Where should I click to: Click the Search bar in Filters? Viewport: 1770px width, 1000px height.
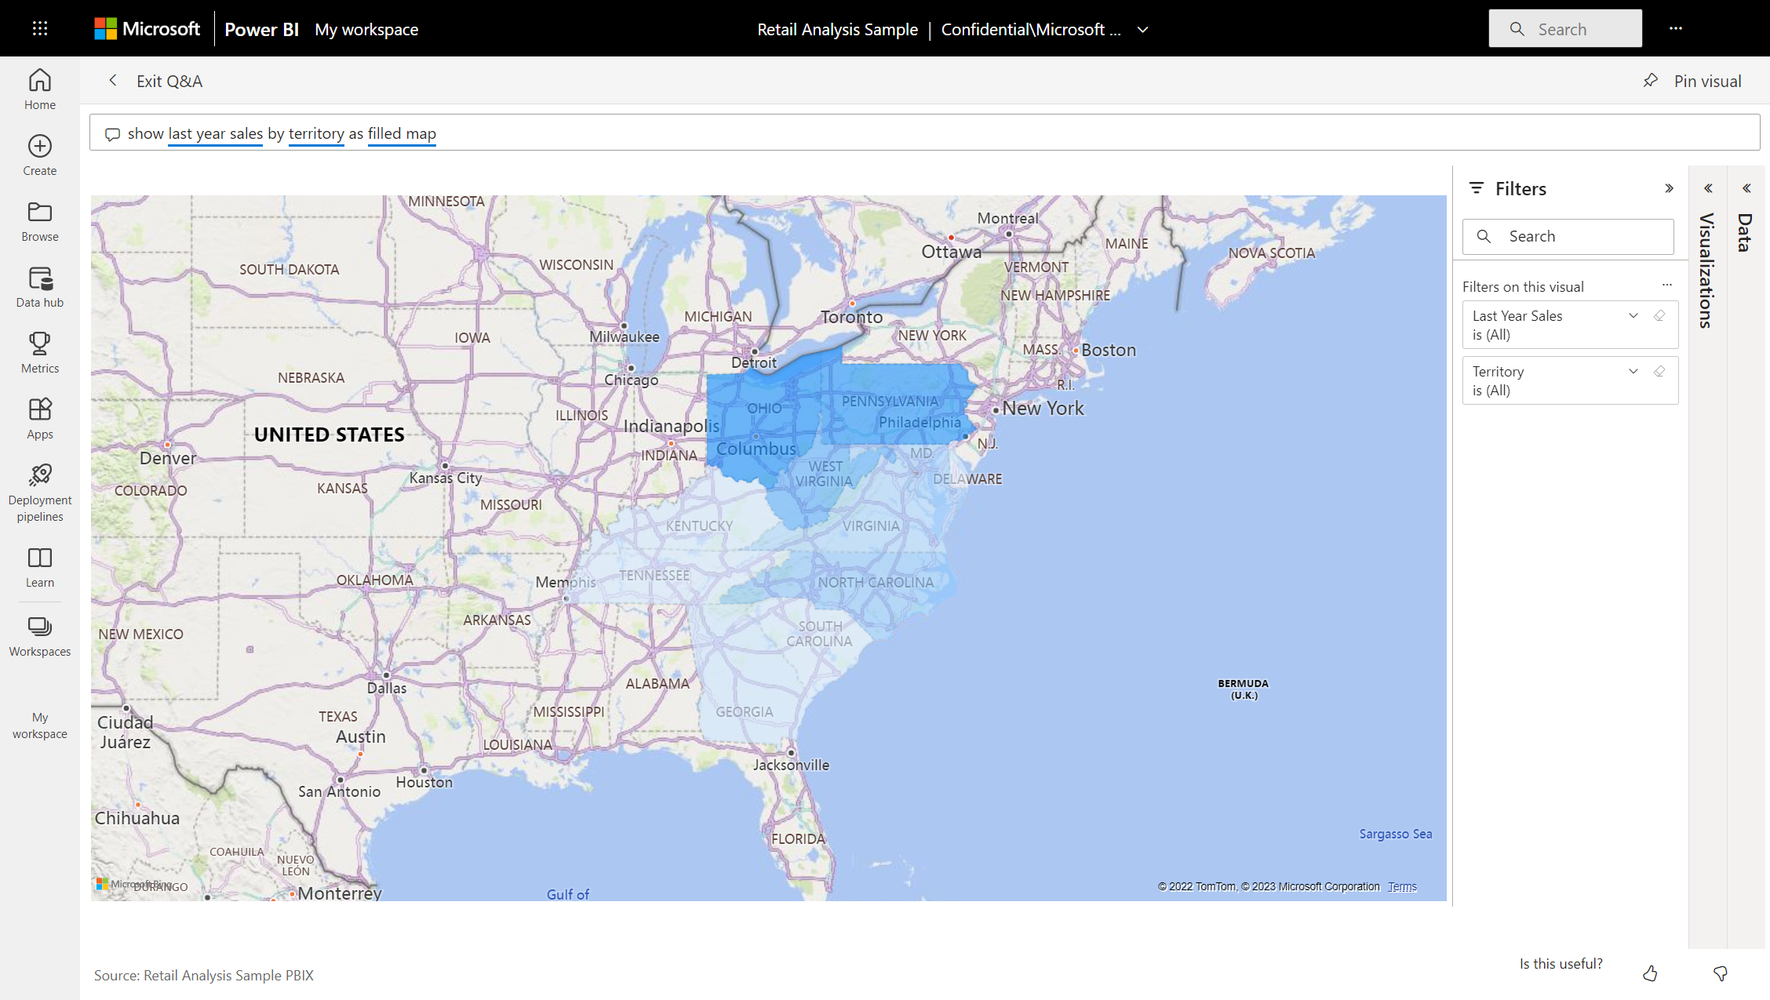click(x=1569, y=237)
